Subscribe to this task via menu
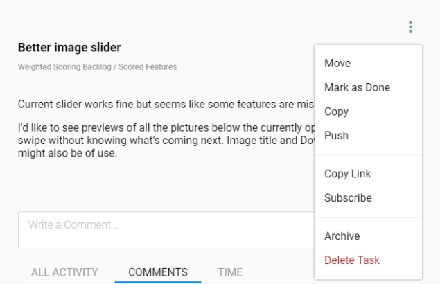Screen dimensions: 440x284 coord(348,198)
